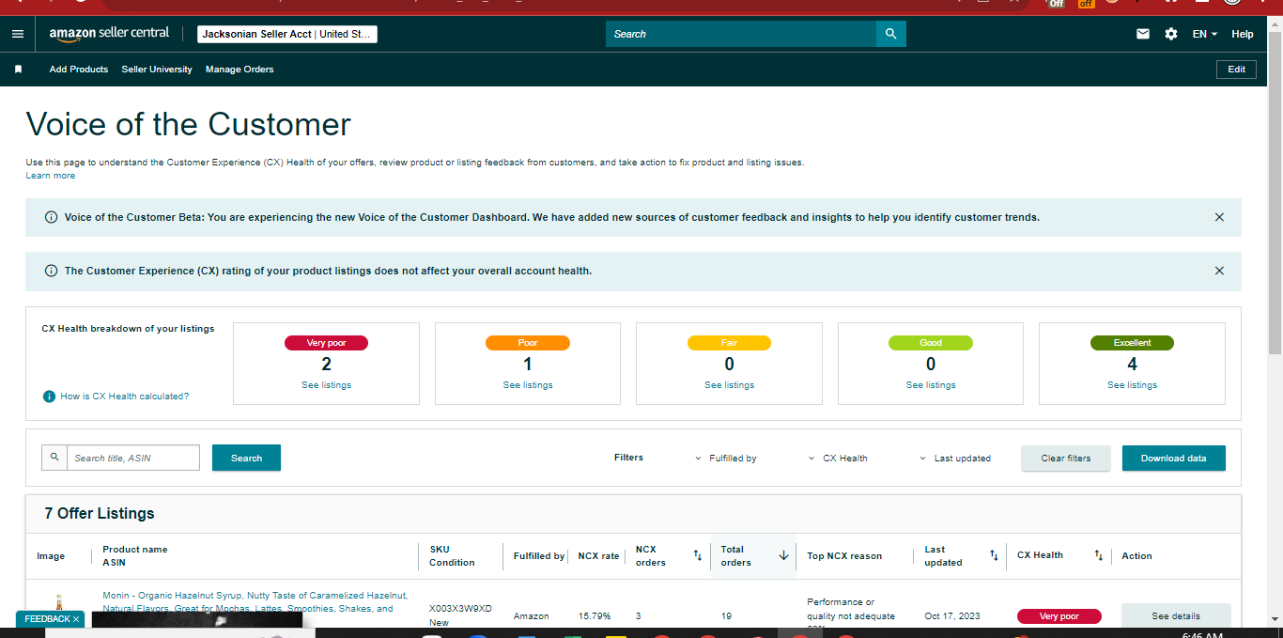Screen dimensions: 1283x638
Task: Click the info icon in the CX rating banner
Action: click(x=52, y=271)
